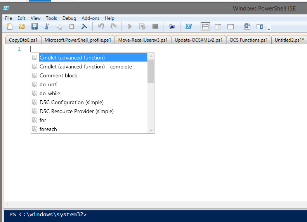
Task: Save the script with the floppy disk icon
Action: click(x=35, y=26)
